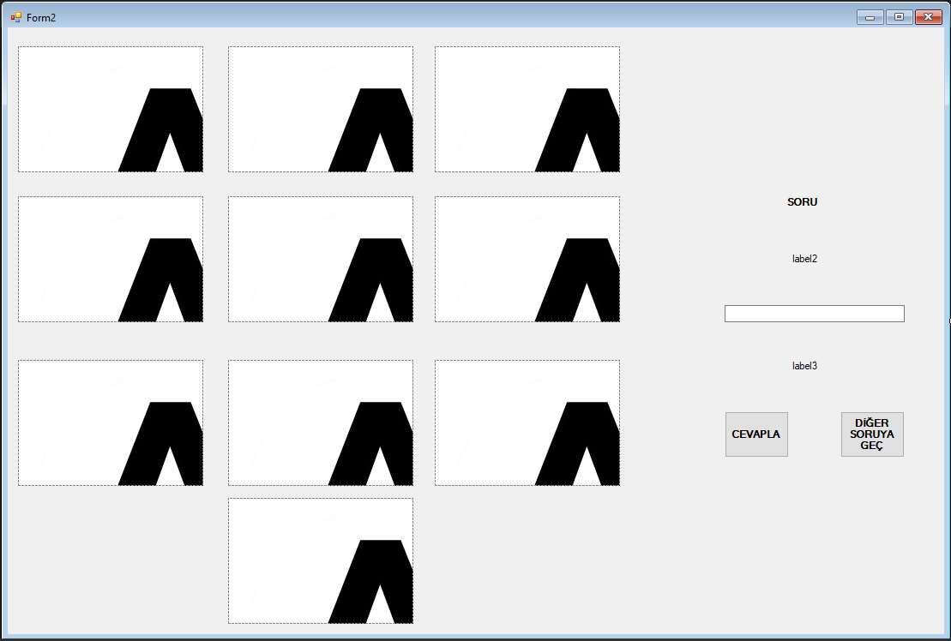Viewport: 951px width, 641px height.
Task: Click the CEVAPLA button
Action: pyautogui.click(x=756, y=434)
